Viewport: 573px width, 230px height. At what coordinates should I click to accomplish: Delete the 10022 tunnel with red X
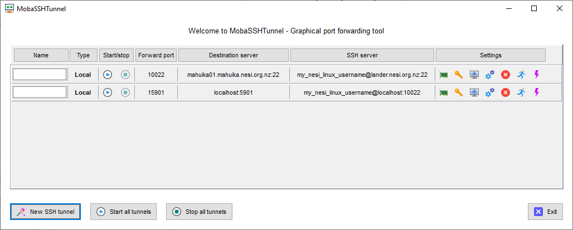pos(506,75)
